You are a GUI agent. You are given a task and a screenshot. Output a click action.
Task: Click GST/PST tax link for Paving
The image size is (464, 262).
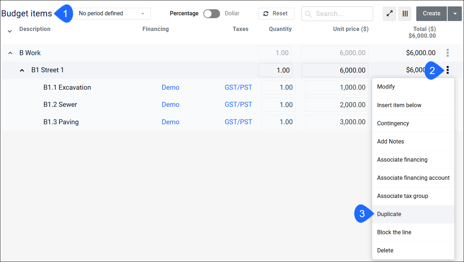[x=238, y=122]
